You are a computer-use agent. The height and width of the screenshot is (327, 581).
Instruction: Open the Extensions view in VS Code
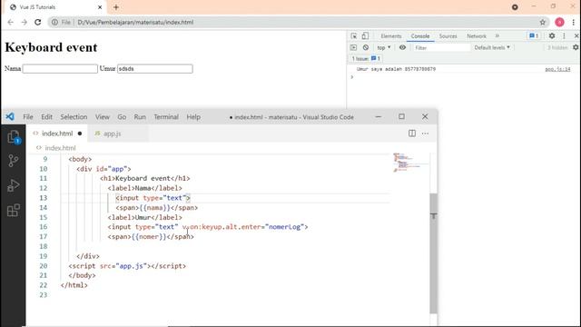14,210
